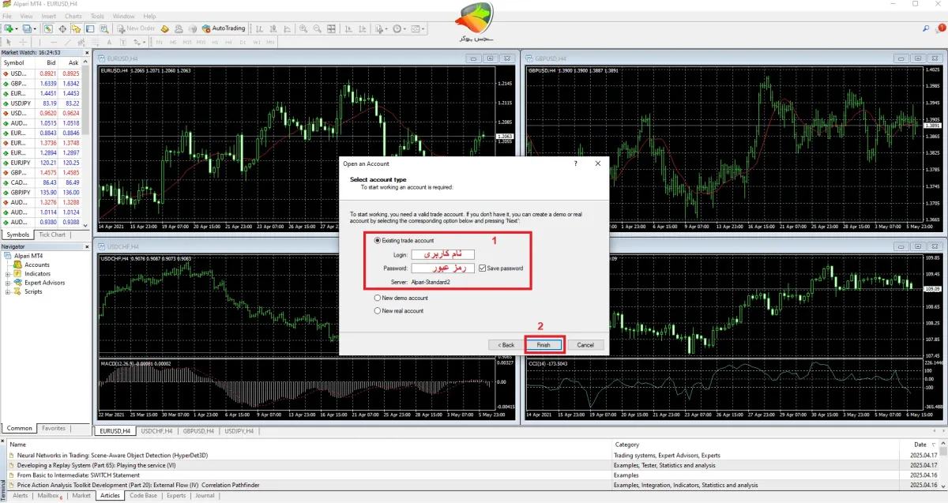948x503 pixels.
Task: Select the crosshair cursor tool
Action: (x=23, y=42)
